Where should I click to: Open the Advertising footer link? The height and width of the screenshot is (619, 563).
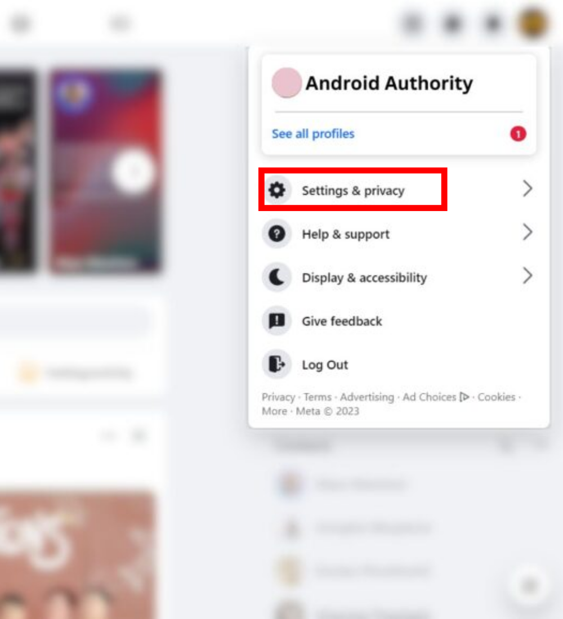(367, 397)
